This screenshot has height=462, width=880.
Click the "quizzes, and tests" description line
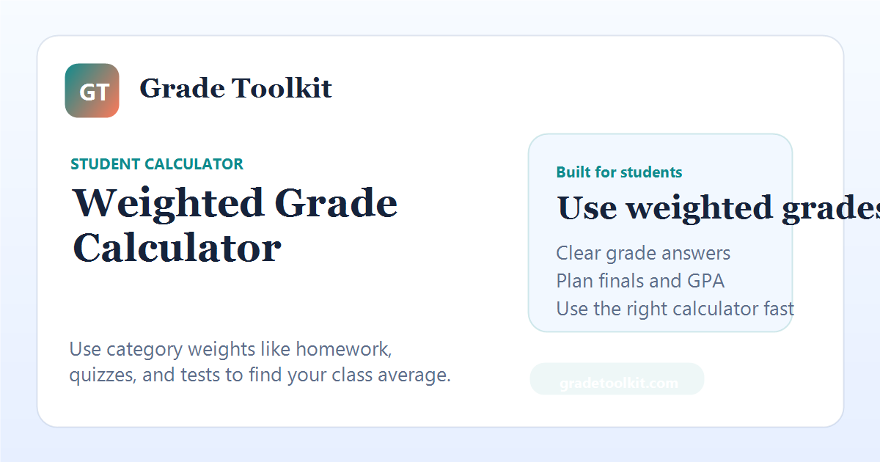260,375
